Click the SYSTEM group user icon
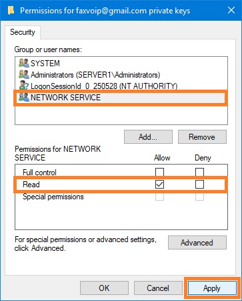 (24, 63)
